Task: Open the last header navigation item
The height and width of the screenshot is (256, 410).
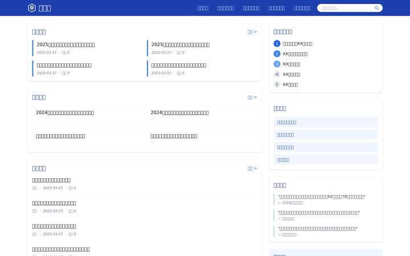Action: coord(302,8)
